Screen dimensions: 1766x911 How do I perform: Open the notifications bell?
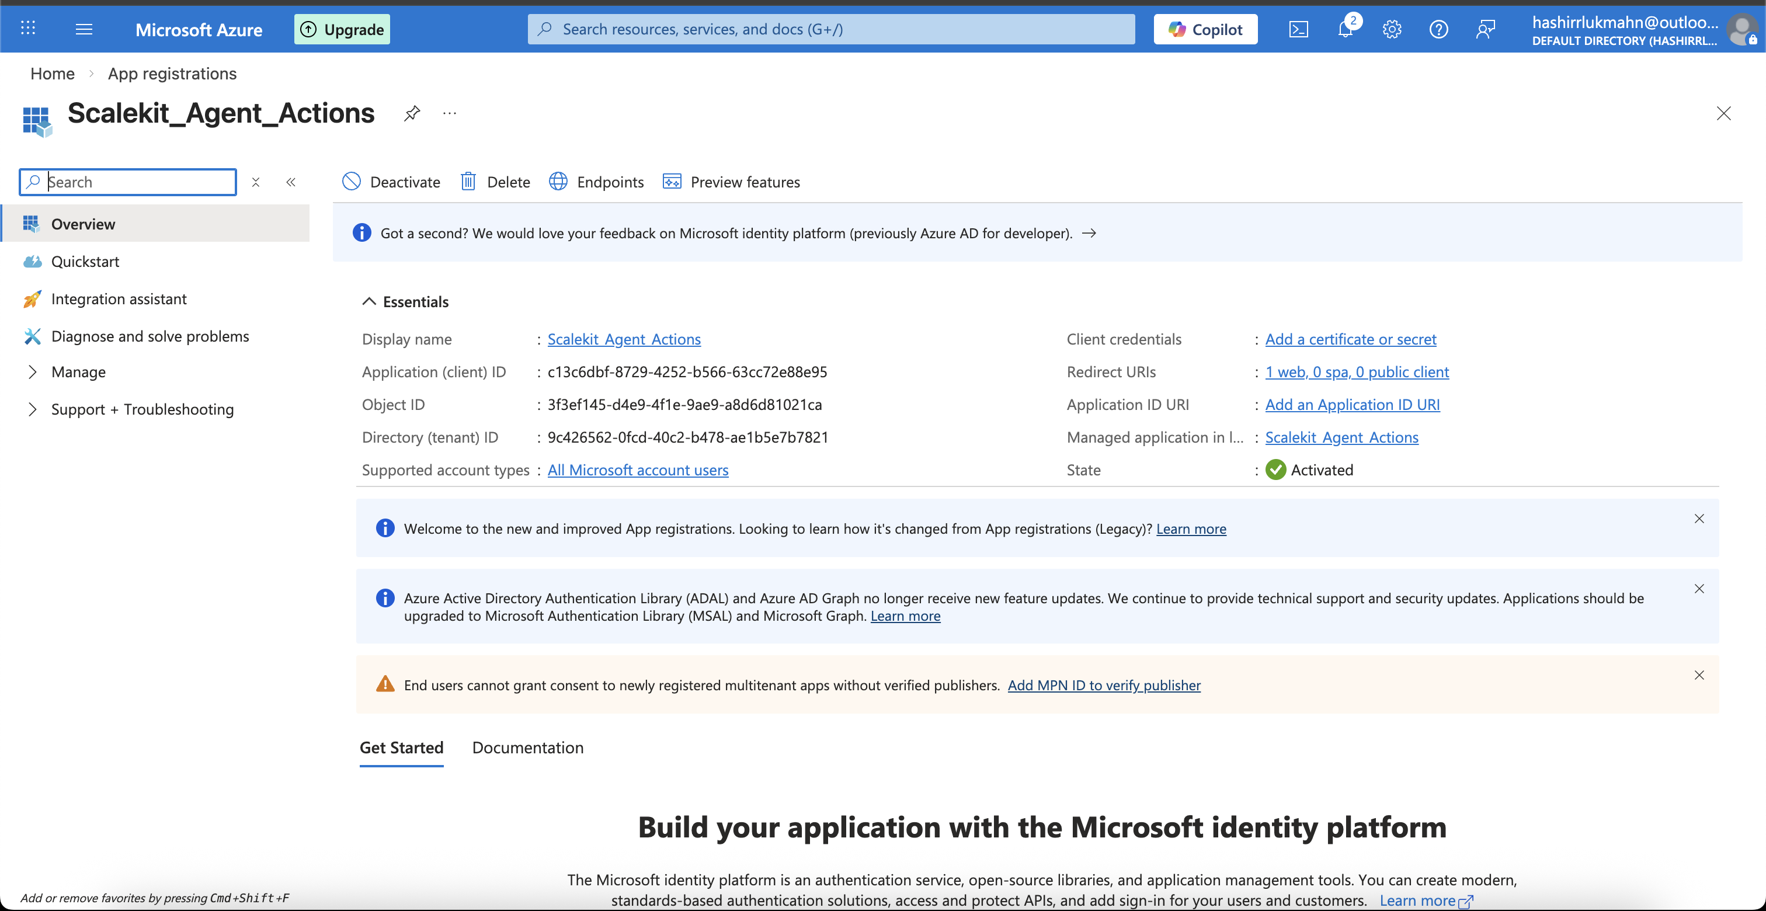click(1346, 29)
